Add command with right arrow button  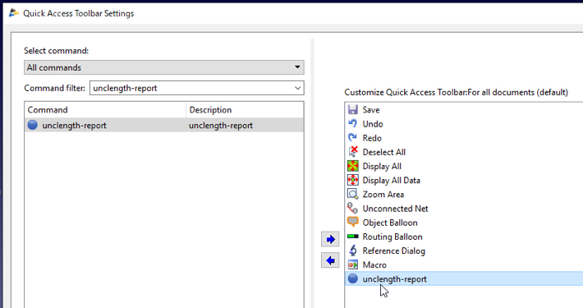pos(330,239)
